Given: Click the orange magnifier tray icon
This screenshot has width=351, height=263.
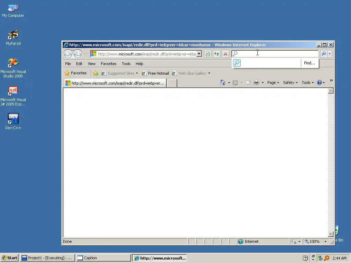Looking at the screenshot, I should (x=327, y=258).
